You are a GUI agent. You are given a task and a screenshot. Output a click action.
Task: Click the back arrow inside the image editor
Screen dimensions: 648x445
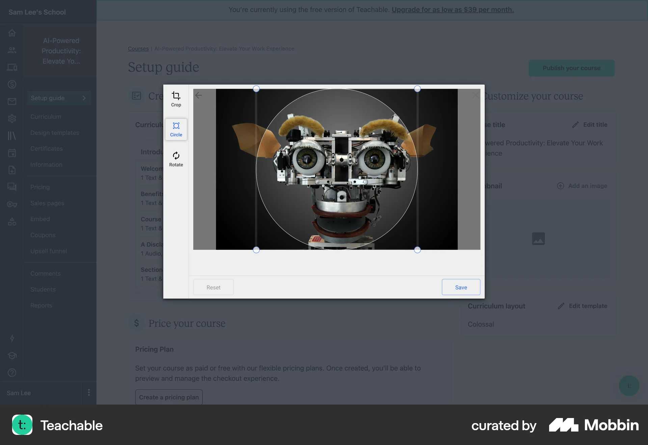(199, 95)
